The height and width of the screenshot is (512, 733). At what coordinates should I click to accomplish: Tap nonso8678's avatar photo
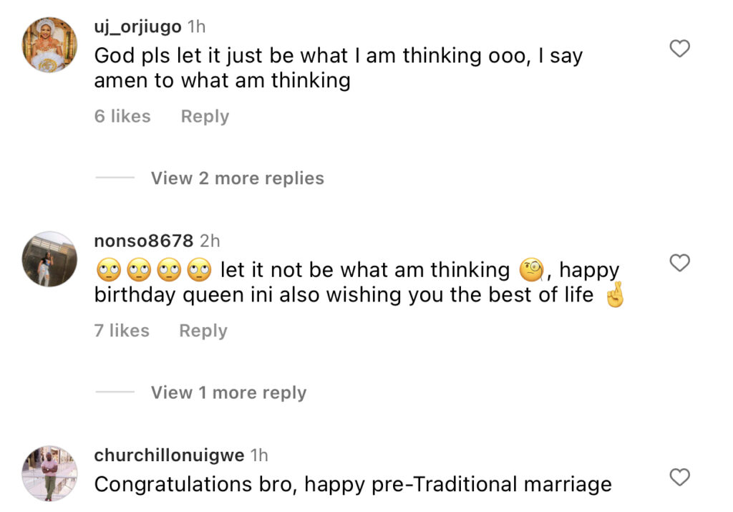click(49, 259)
